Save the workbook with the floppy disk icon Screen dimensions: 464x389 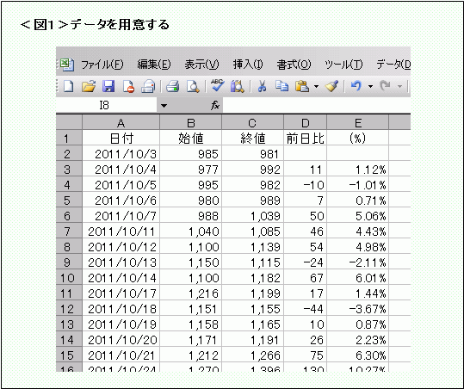pos(108,87)
